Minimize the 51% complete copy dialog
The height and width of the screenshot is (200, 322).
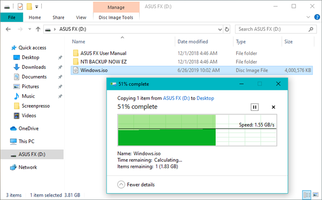241,84
